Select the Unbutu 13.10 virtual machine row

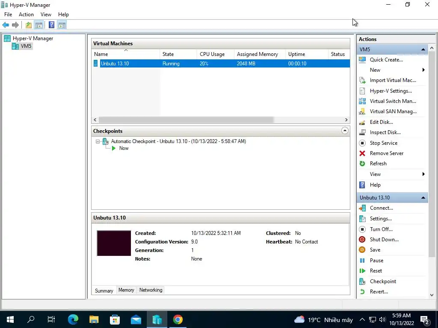(x=221, y=64)
